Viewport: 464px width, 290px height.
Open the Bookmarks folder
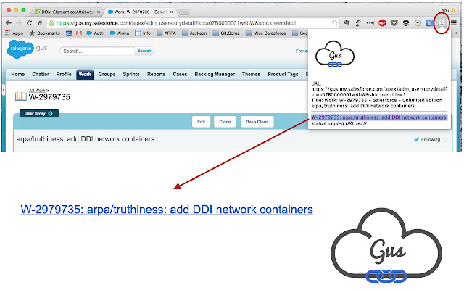pyautogui.click(x=45, y=33)
